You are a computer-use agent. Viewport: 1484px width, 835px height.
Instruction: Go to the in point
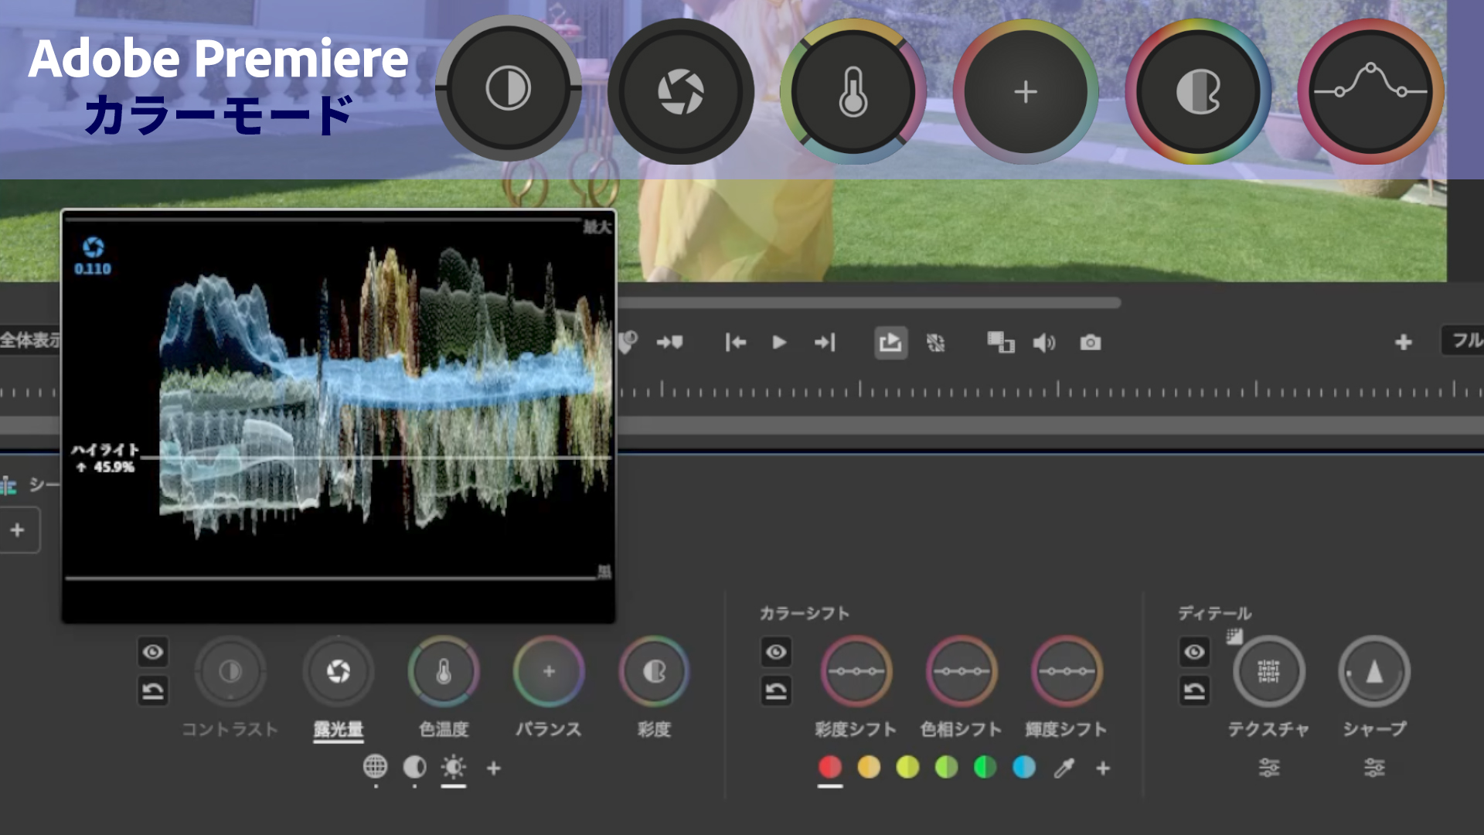736,342
